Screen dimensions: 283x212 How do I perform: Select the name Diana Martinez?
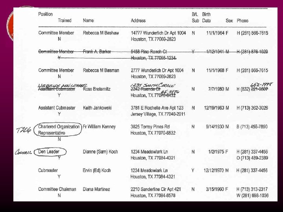coord(96,189)
